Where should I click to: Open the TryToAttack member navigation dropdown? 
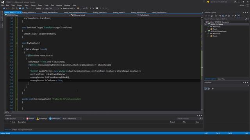point(169,15)
